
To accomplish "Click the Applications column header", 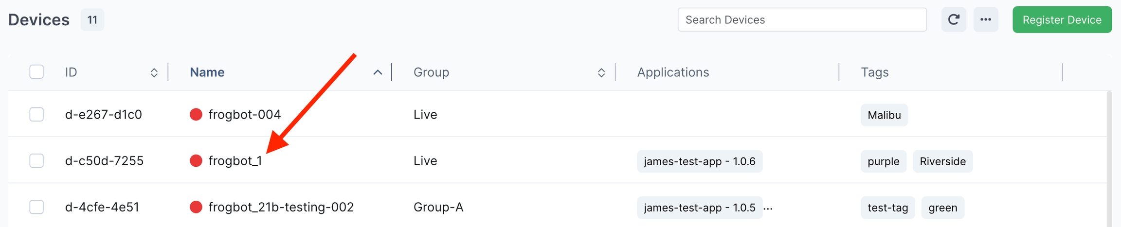I will click(x=673, y=72).
